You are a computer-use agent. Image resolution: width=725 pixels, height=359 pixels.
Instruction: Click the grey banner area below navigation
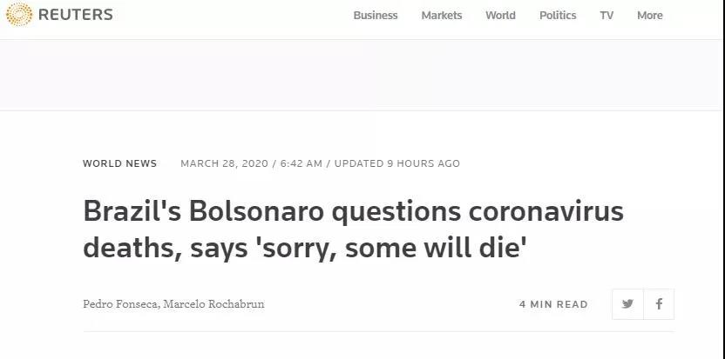coord(362,75)
